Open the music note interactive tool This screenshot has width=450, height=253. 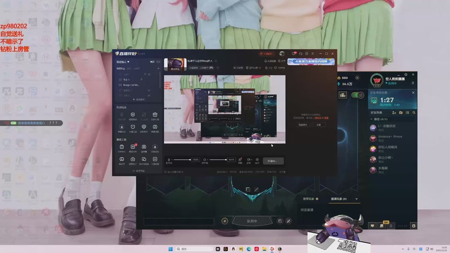click(x=155, y=127)
